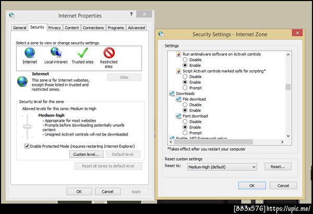This screenshot has height=214, width=313.
Task: Select Enable under Run antimalware software
Action: coord(185,65)
